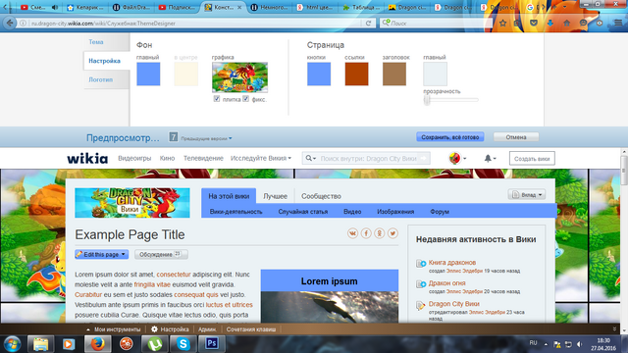The width and height of the screenshot is (628, 353).
Task: Open Skype from the taskbar
Action: (183, 343)
